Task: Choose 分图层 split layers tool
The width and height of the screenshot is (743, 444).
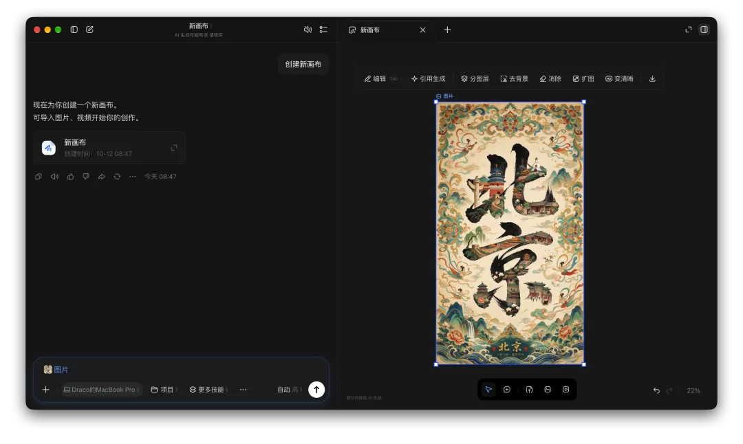Action: [475, 78]
